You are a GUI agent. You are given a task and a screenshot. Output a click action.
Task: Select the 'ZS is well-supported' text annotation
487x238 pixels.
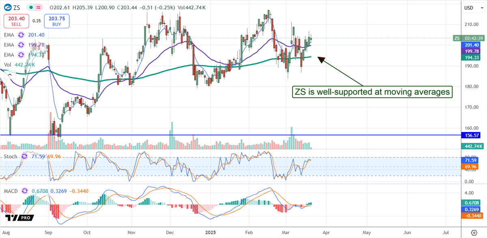click(372, 92)
